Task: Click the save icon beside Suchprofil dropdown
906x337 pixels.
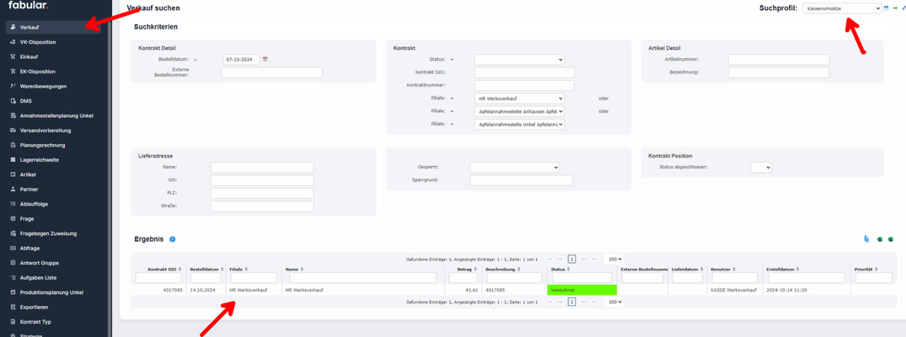Action: 886,8
